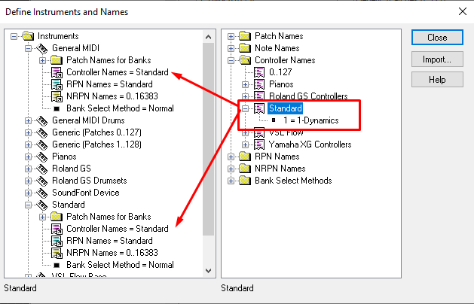
Task: Click the Help button
Action: pos(437,80)
